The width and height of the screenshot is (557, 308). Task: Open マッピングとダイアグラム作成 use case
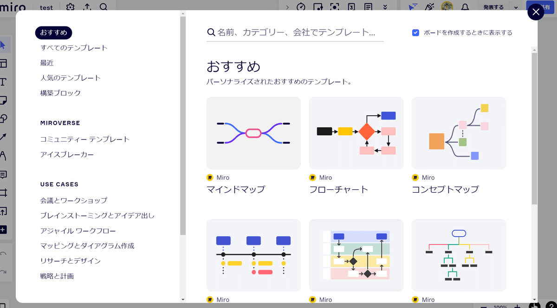tap(87, 245)
